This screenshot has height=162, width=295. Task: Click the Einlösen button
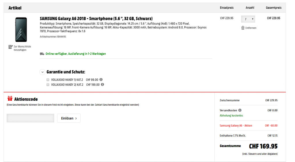69,118
